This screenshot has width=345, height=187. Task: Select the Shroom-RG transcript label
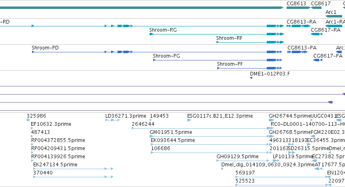coord(163,30)
